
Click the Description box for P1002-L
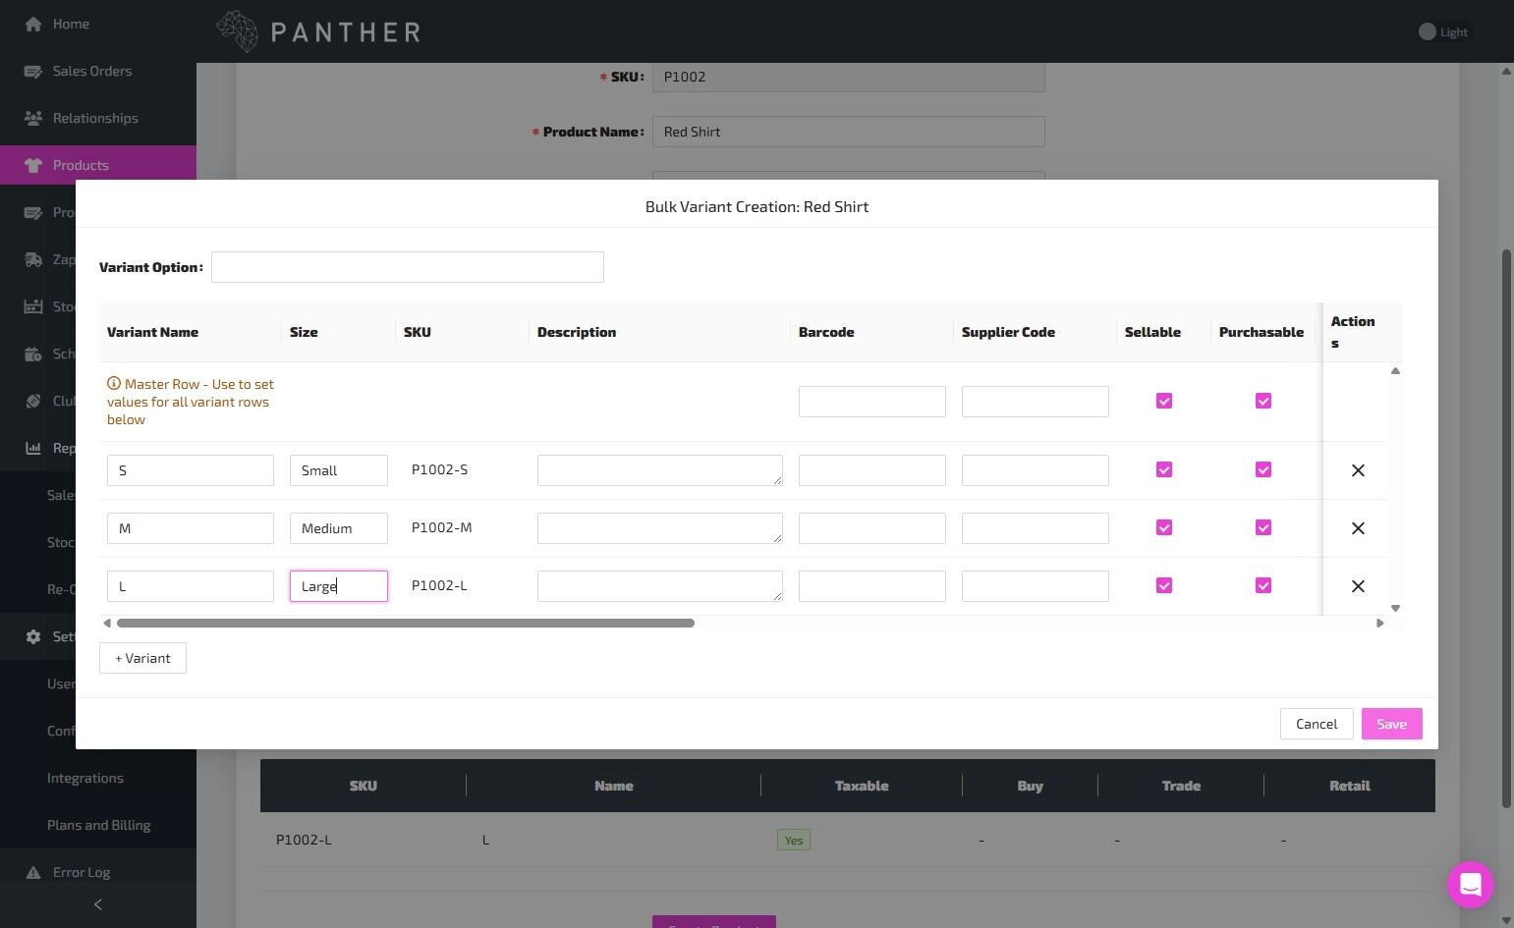tap(660, 586)
